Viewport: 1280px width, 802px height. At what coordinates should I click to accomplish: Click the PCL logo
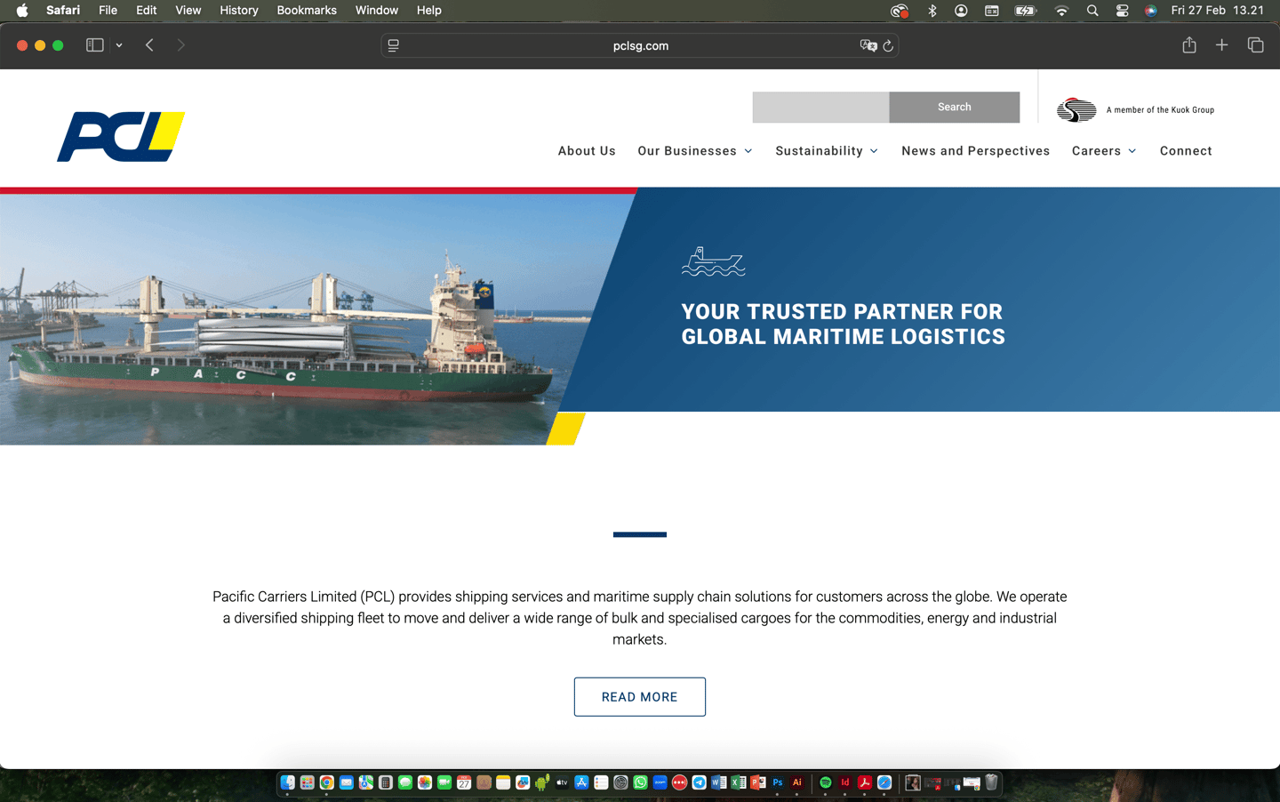[121, 137]
